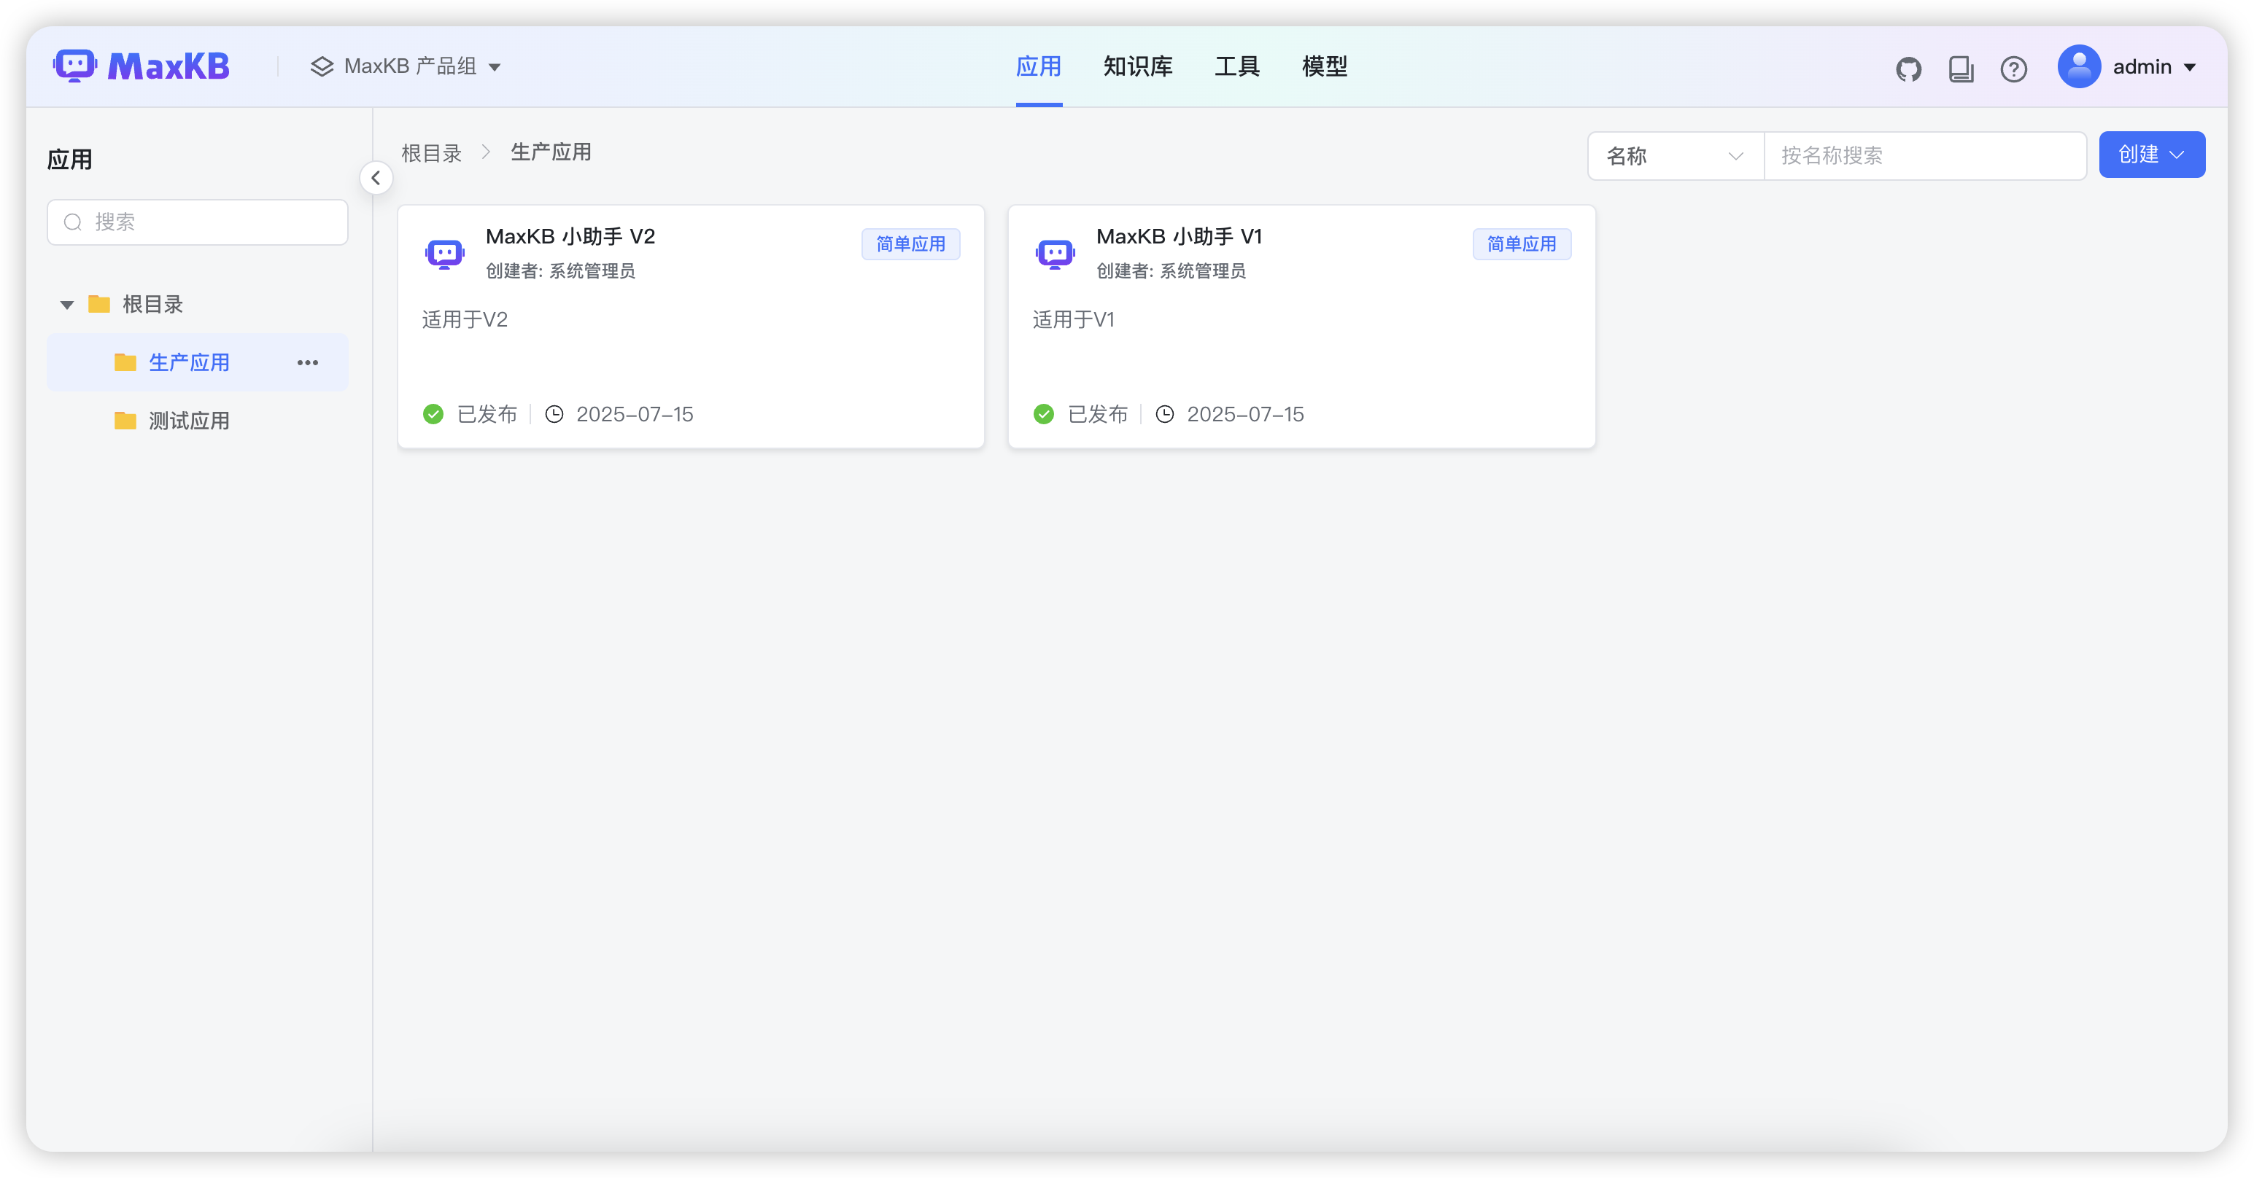Viewport: 2254px width, 1178px height.
Task: Open the 名称 filter dropdown
Action: (1673, 156)
